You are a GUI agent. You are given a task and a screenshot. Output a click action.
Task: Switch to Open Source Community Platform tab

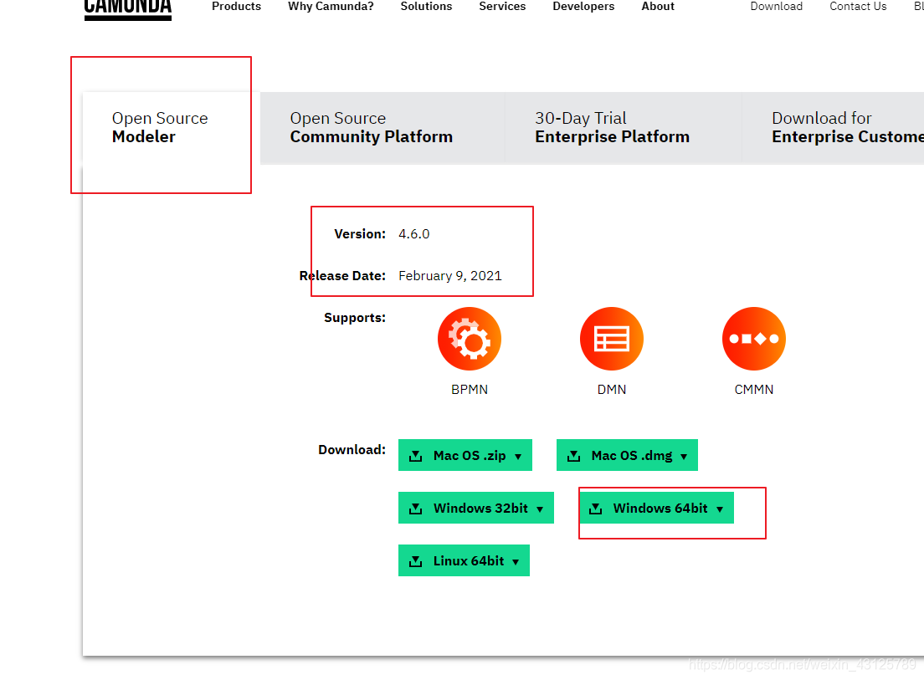pos(382,128)
